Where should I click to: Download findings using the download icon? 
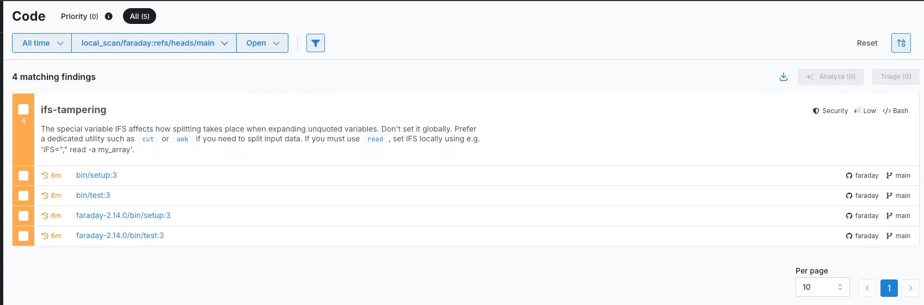click(783, 77)
